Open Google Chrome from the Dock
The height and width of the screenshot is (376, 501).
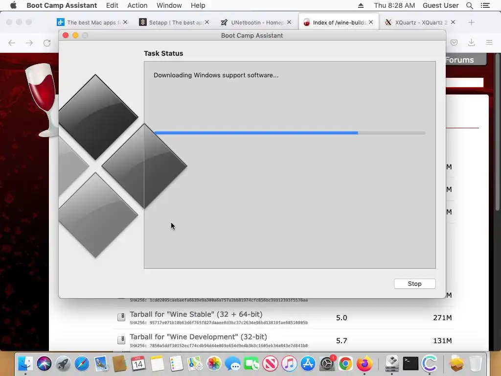[x=345, y=364]
